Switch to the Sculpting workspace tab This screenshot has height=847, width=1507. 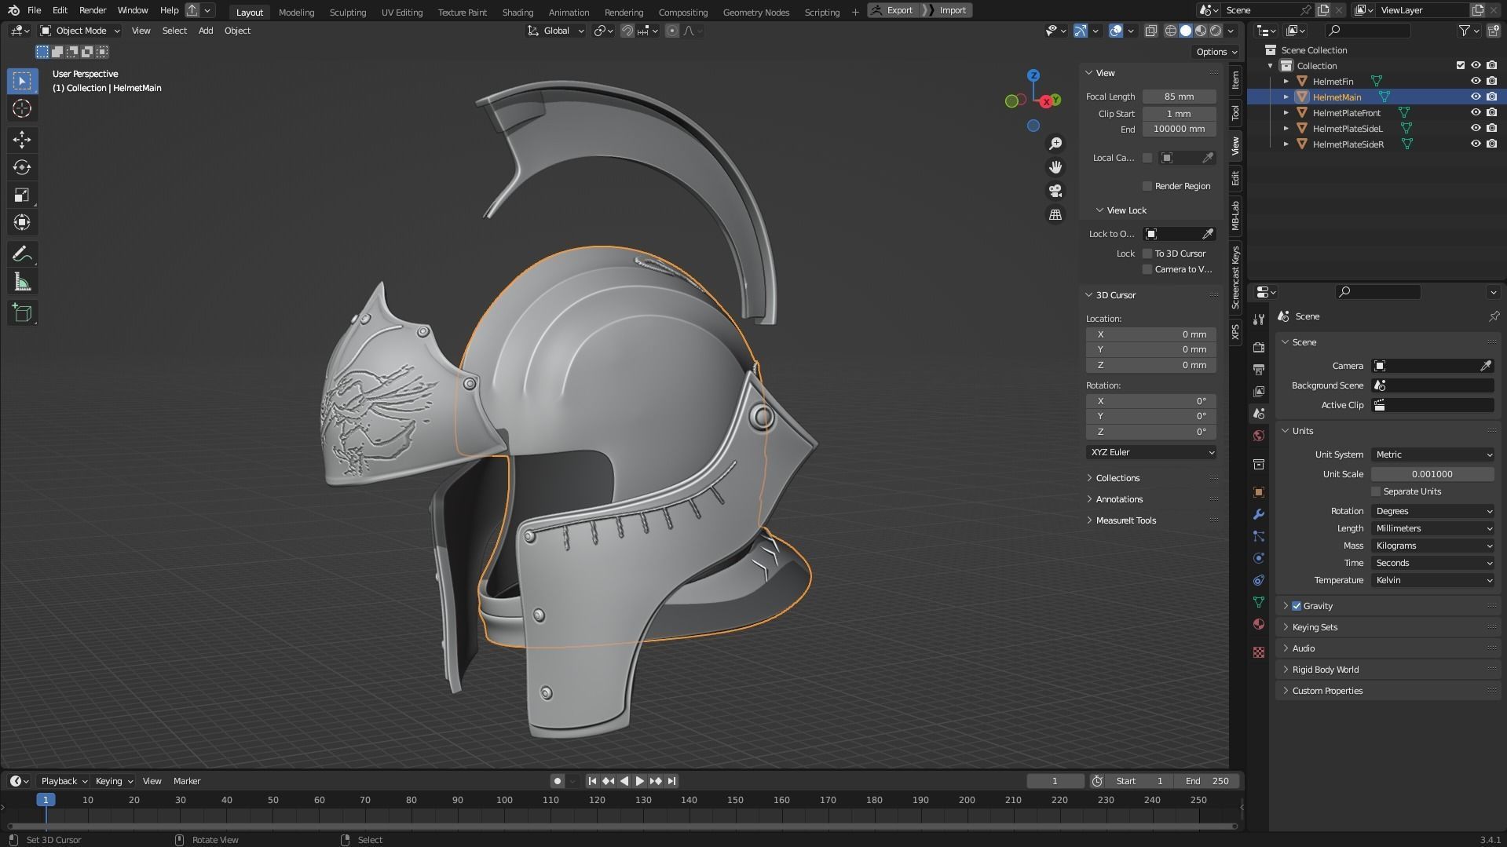coord(347,12)
